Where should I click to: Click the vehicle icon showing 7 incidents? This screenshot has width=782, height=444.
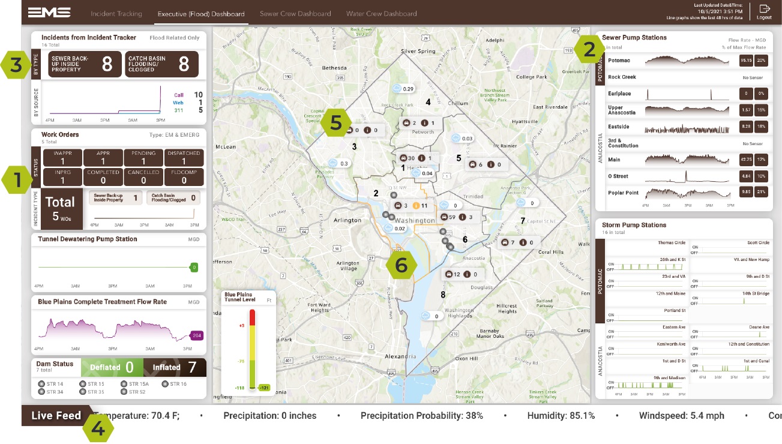coord(505,242)
